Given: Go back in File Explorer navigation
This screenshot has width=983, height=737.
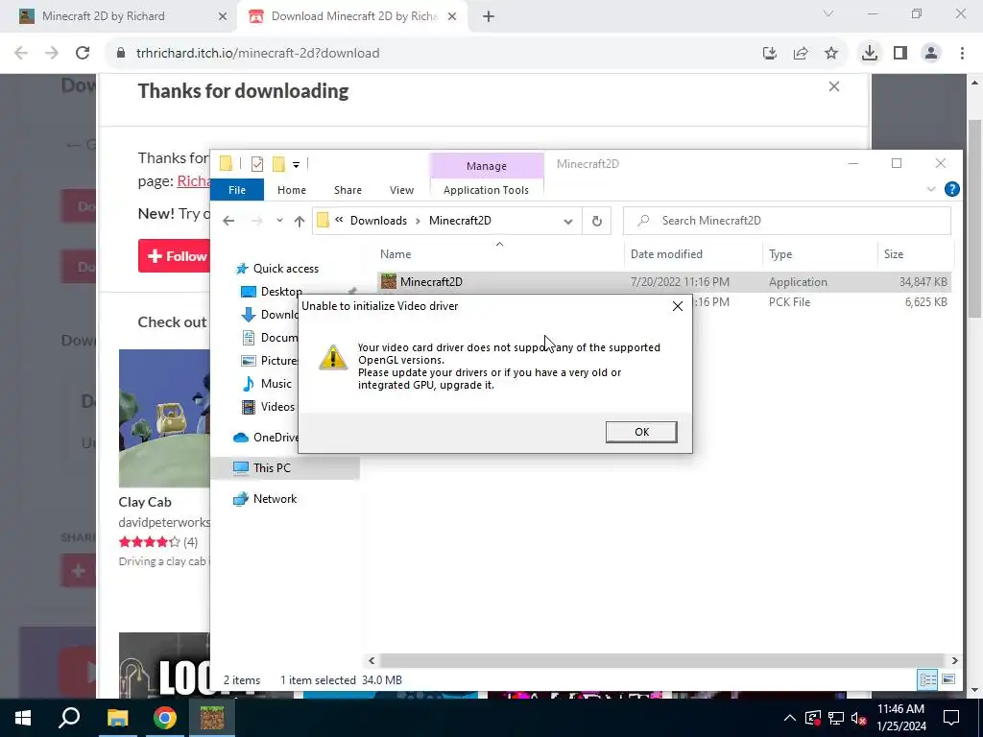Looking at the screenshot, I should (x=228, y=221).
